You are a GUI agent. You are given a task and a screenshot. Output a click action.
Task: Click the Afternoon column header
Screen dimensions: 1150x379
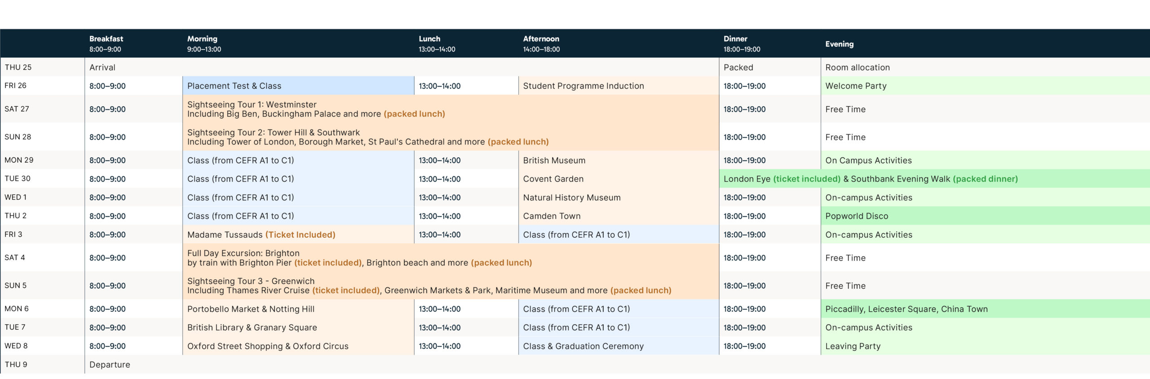point(541,44)
